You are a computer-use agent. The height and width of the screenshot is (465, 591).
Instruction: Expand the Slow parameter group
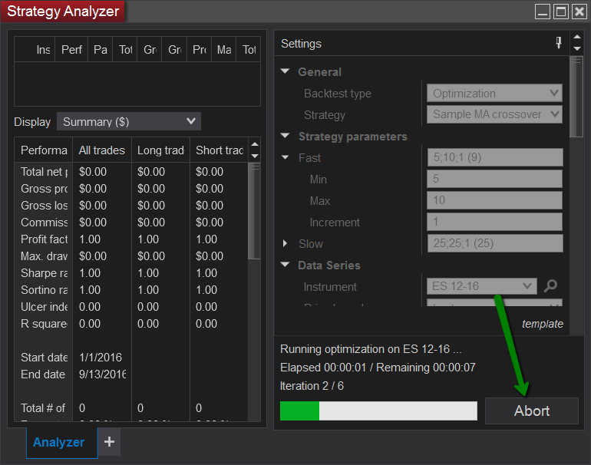pos(286,243)
